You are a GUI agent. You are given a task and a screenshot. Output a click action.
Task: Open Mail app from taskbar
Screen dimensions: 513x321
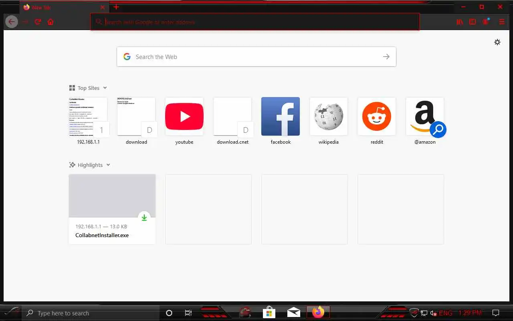coord(294,312)
